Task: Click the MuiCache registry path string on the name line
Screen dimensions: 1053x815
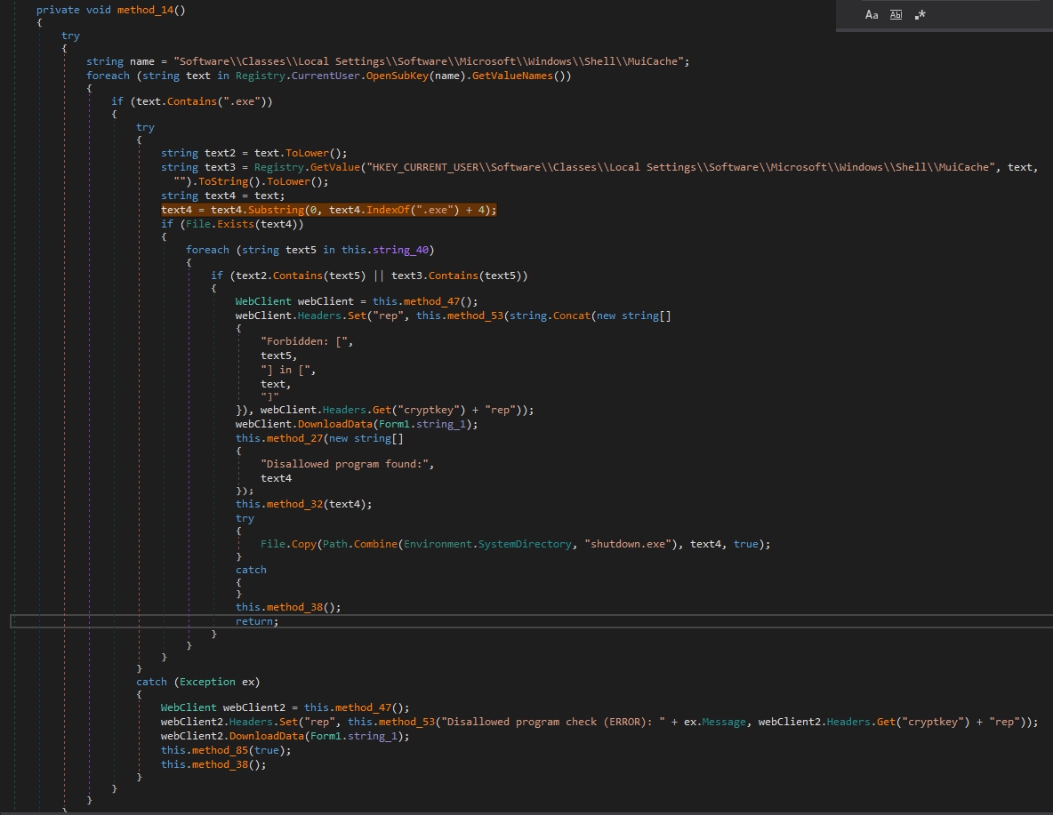Action: pyautogui.click(x=429, y=61)
